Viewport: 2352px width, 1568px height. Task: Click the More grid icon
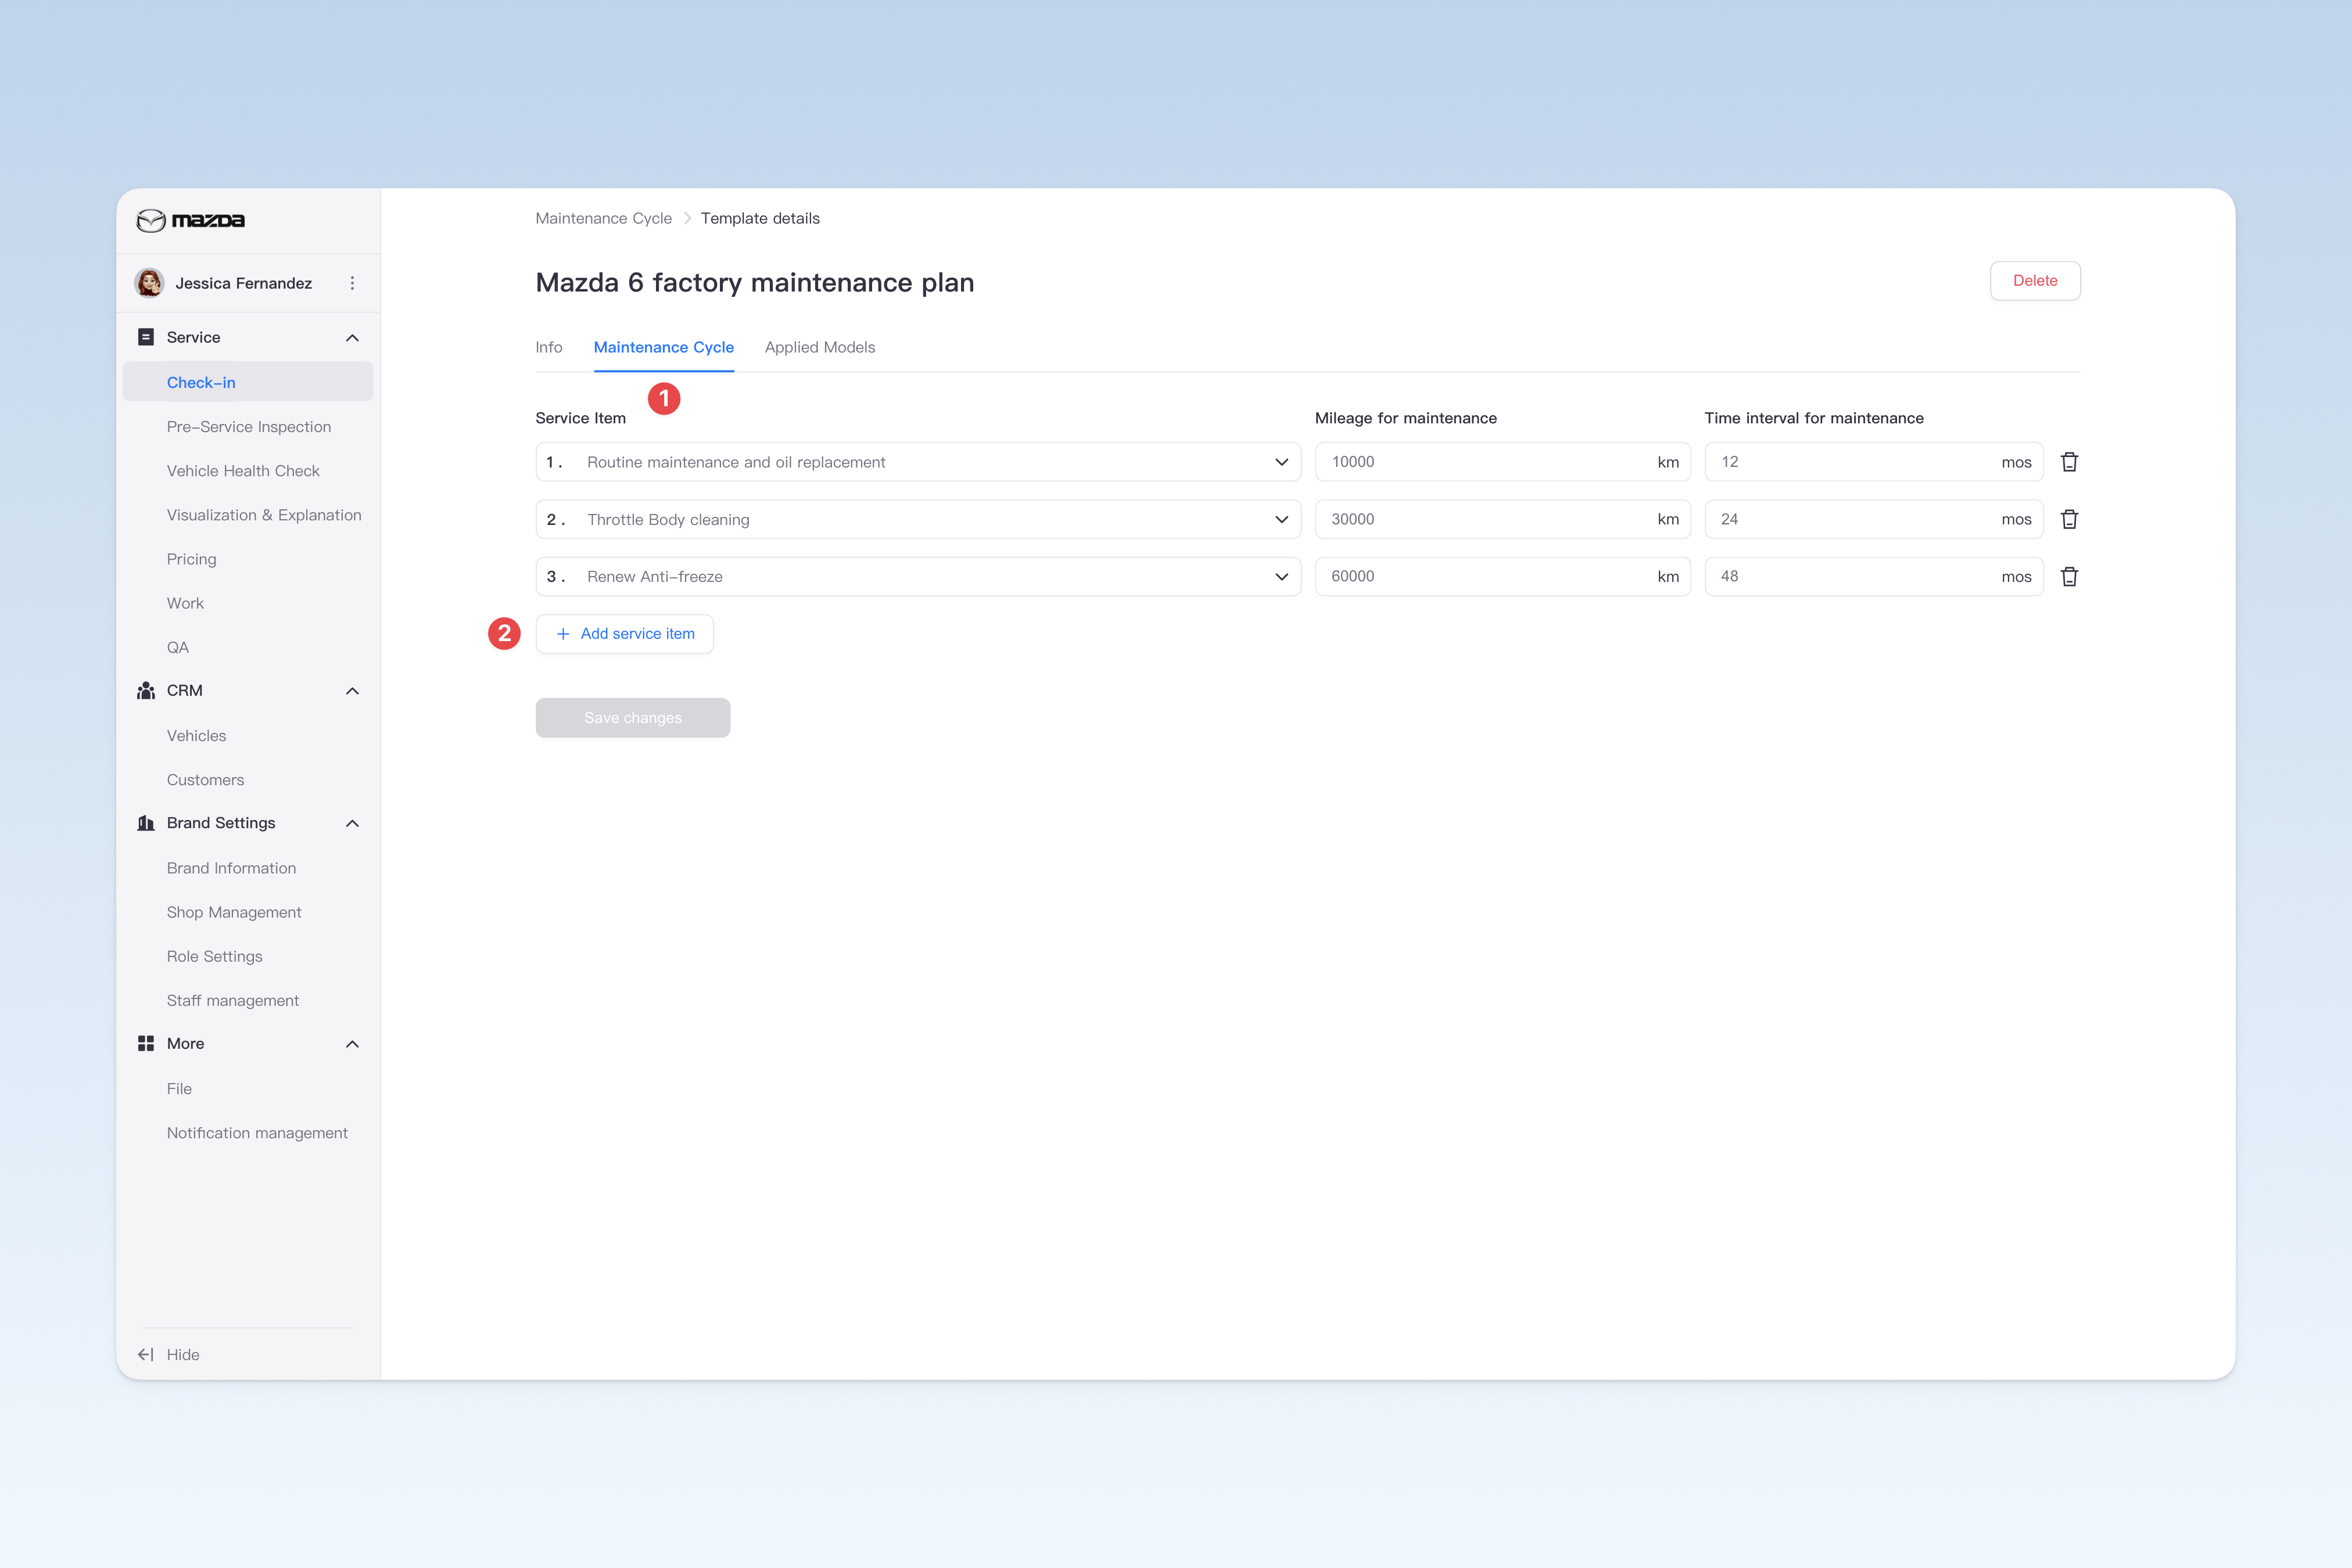tap(146, 1043)
